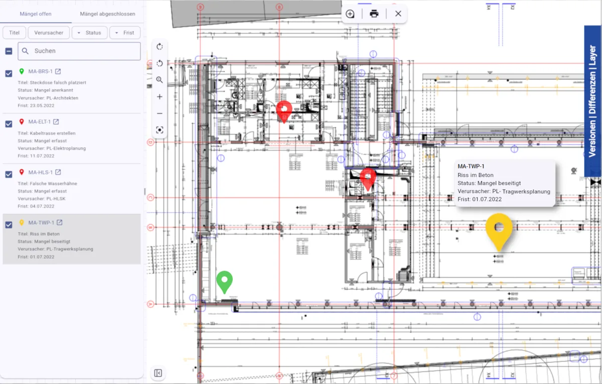Screen dimensions: 602x384
Task: Click 'Status: Mangel beseitigt' in tooltip
Action: [489, 183]
